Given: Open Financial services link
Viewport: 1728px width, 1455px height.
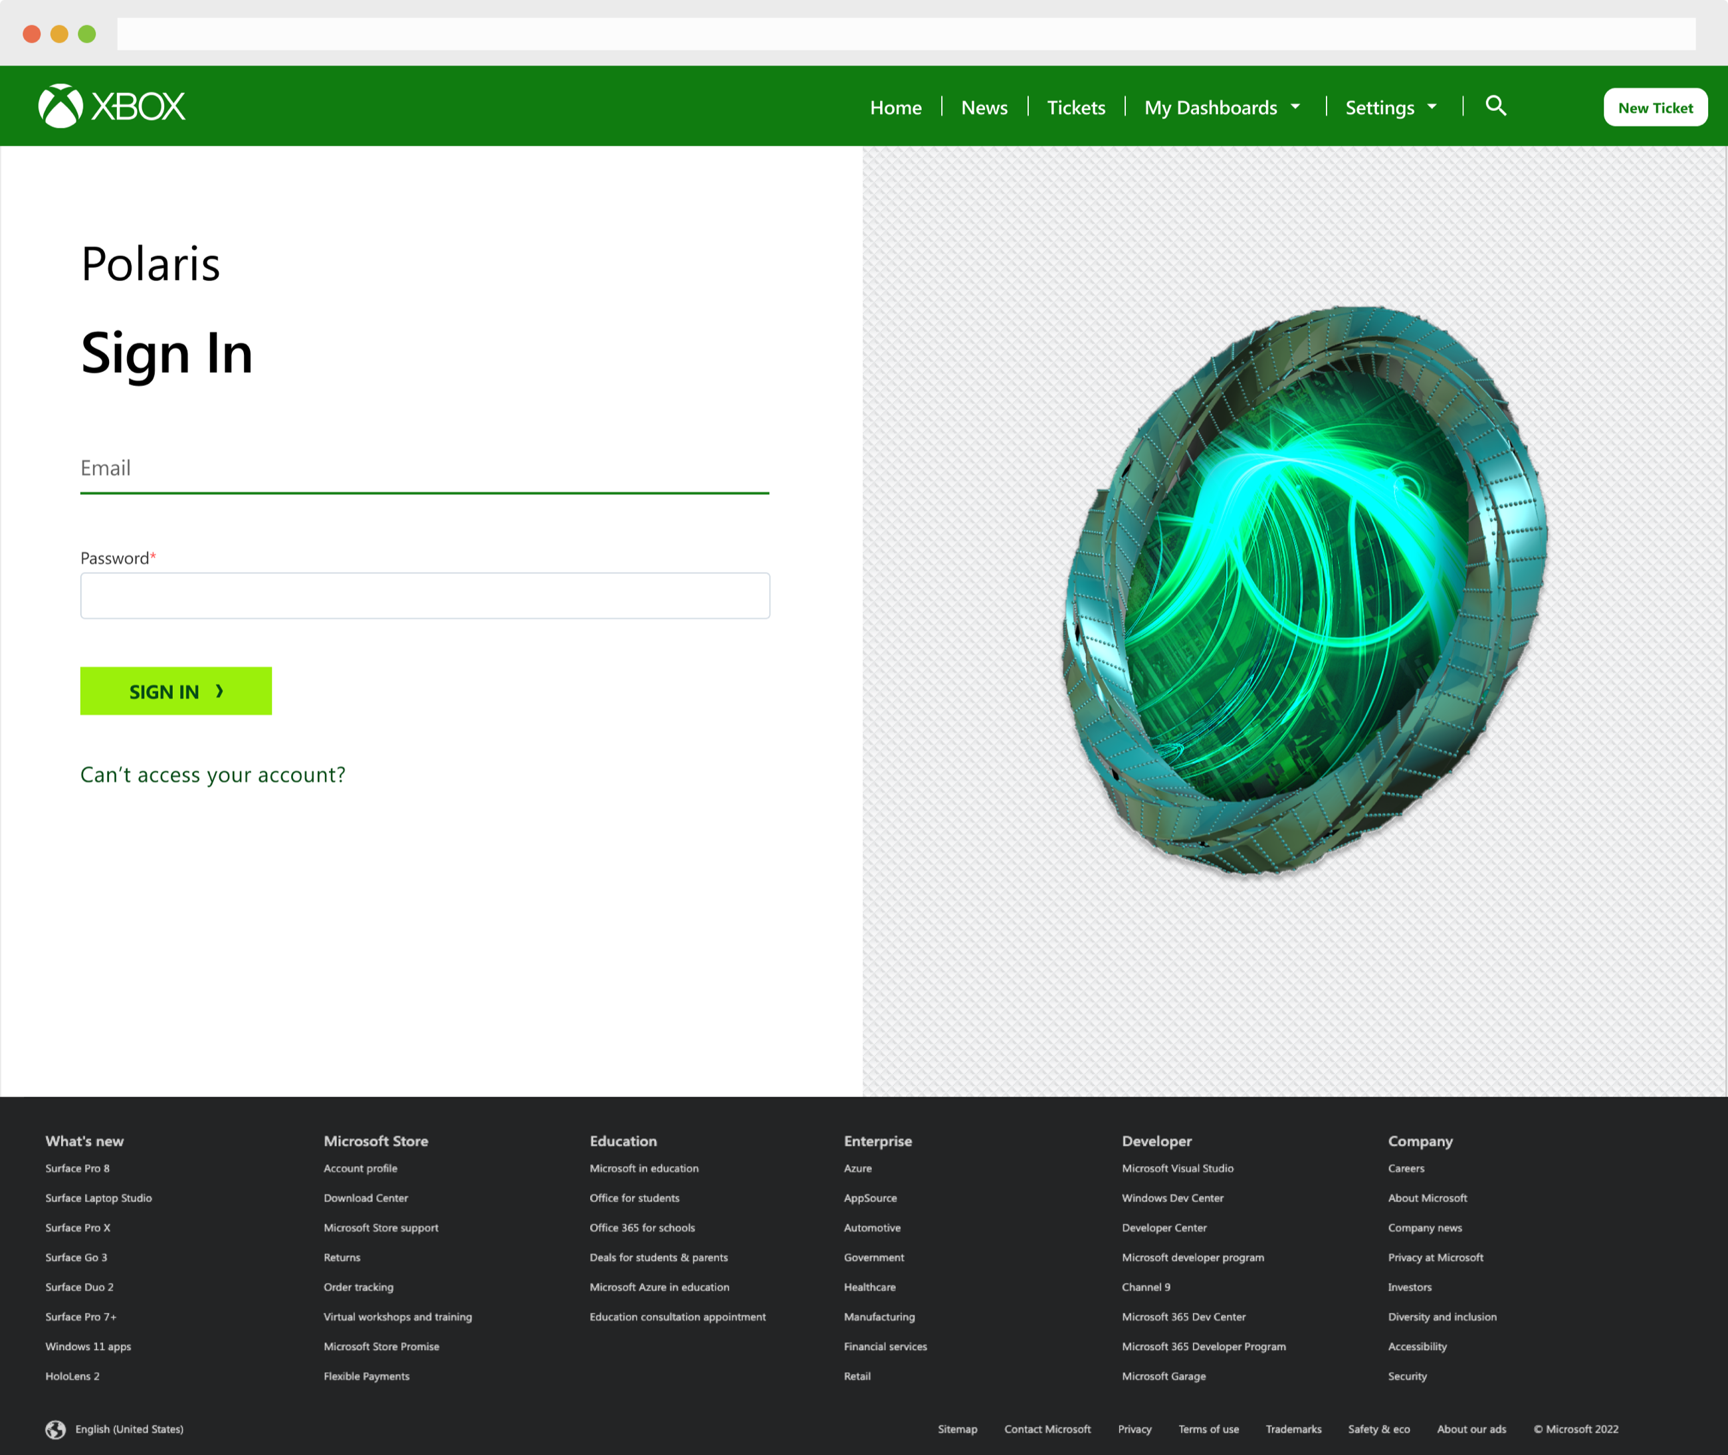Looking at the screenshot, I should (x=885, y=1347).
